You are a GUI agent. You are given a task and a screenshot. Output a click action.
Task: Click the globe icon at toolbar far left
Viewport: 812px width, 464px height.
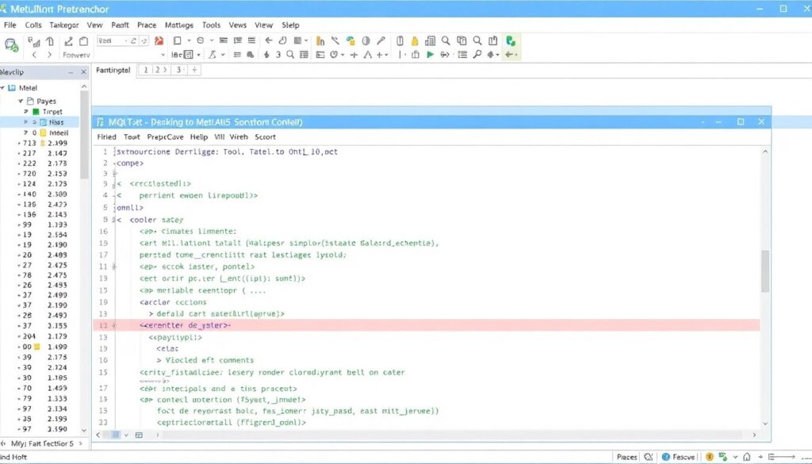tap(10, 43)
